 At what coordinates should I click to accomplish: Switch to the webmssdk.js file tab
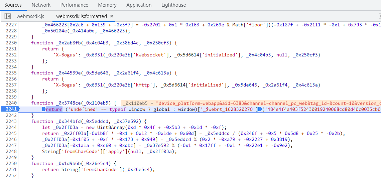point(30,16)
